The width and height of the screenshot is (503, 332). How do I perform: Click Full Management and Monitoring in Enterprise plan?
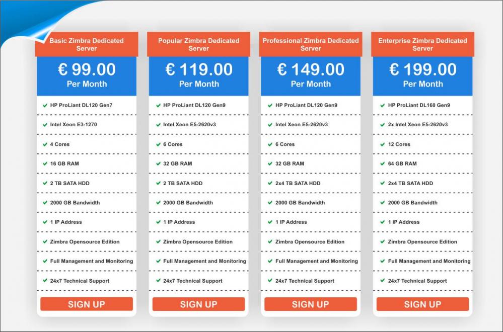(x=429, y=261)
